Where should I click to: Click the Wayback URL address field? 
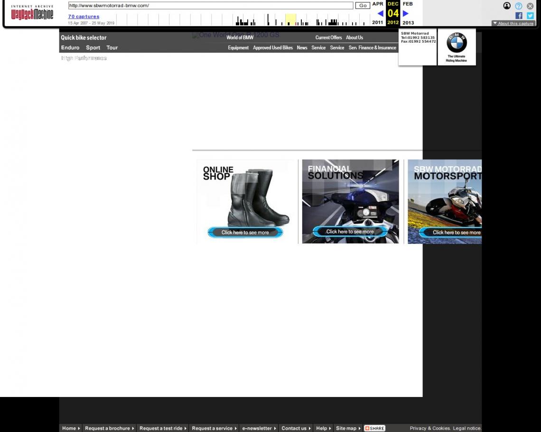210,6
